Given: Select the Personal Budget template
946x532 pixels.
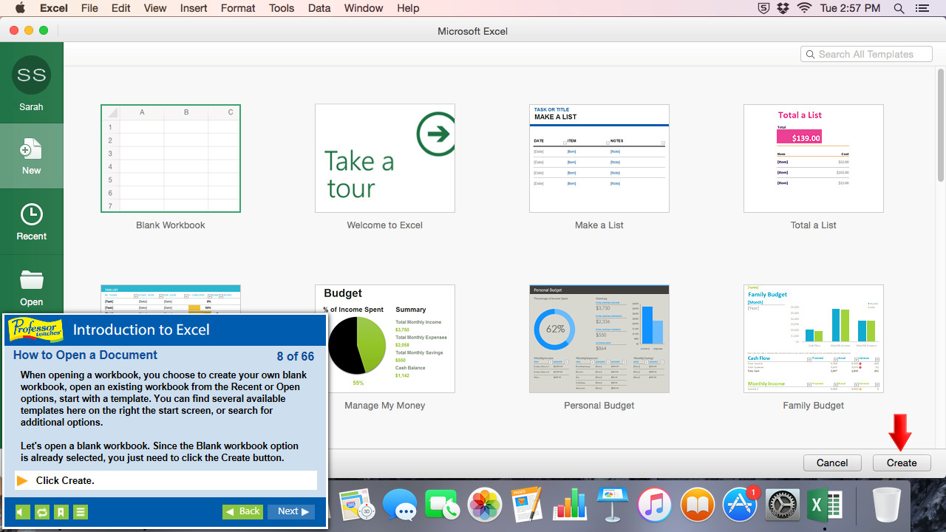Looking at the screenshot, I should click(x=599, y=338).
